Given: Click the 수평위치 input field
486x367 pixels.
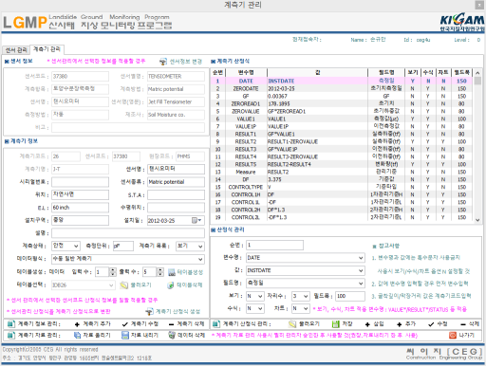Looking at the screenshot, I should 176,208.
